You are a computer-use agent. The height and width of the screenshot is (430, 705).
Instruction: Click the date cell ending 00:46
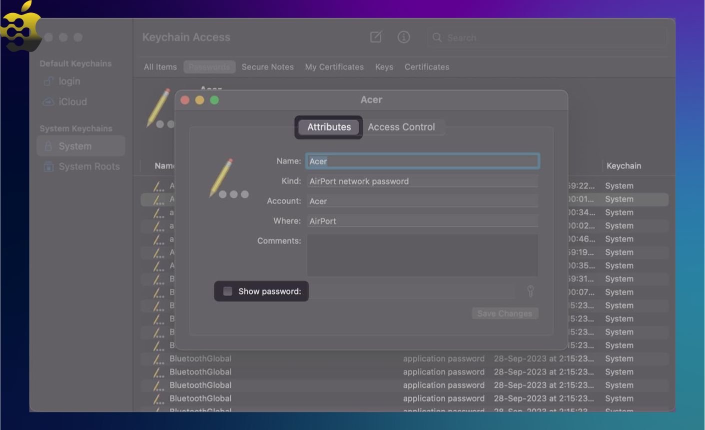click(582, 239)
